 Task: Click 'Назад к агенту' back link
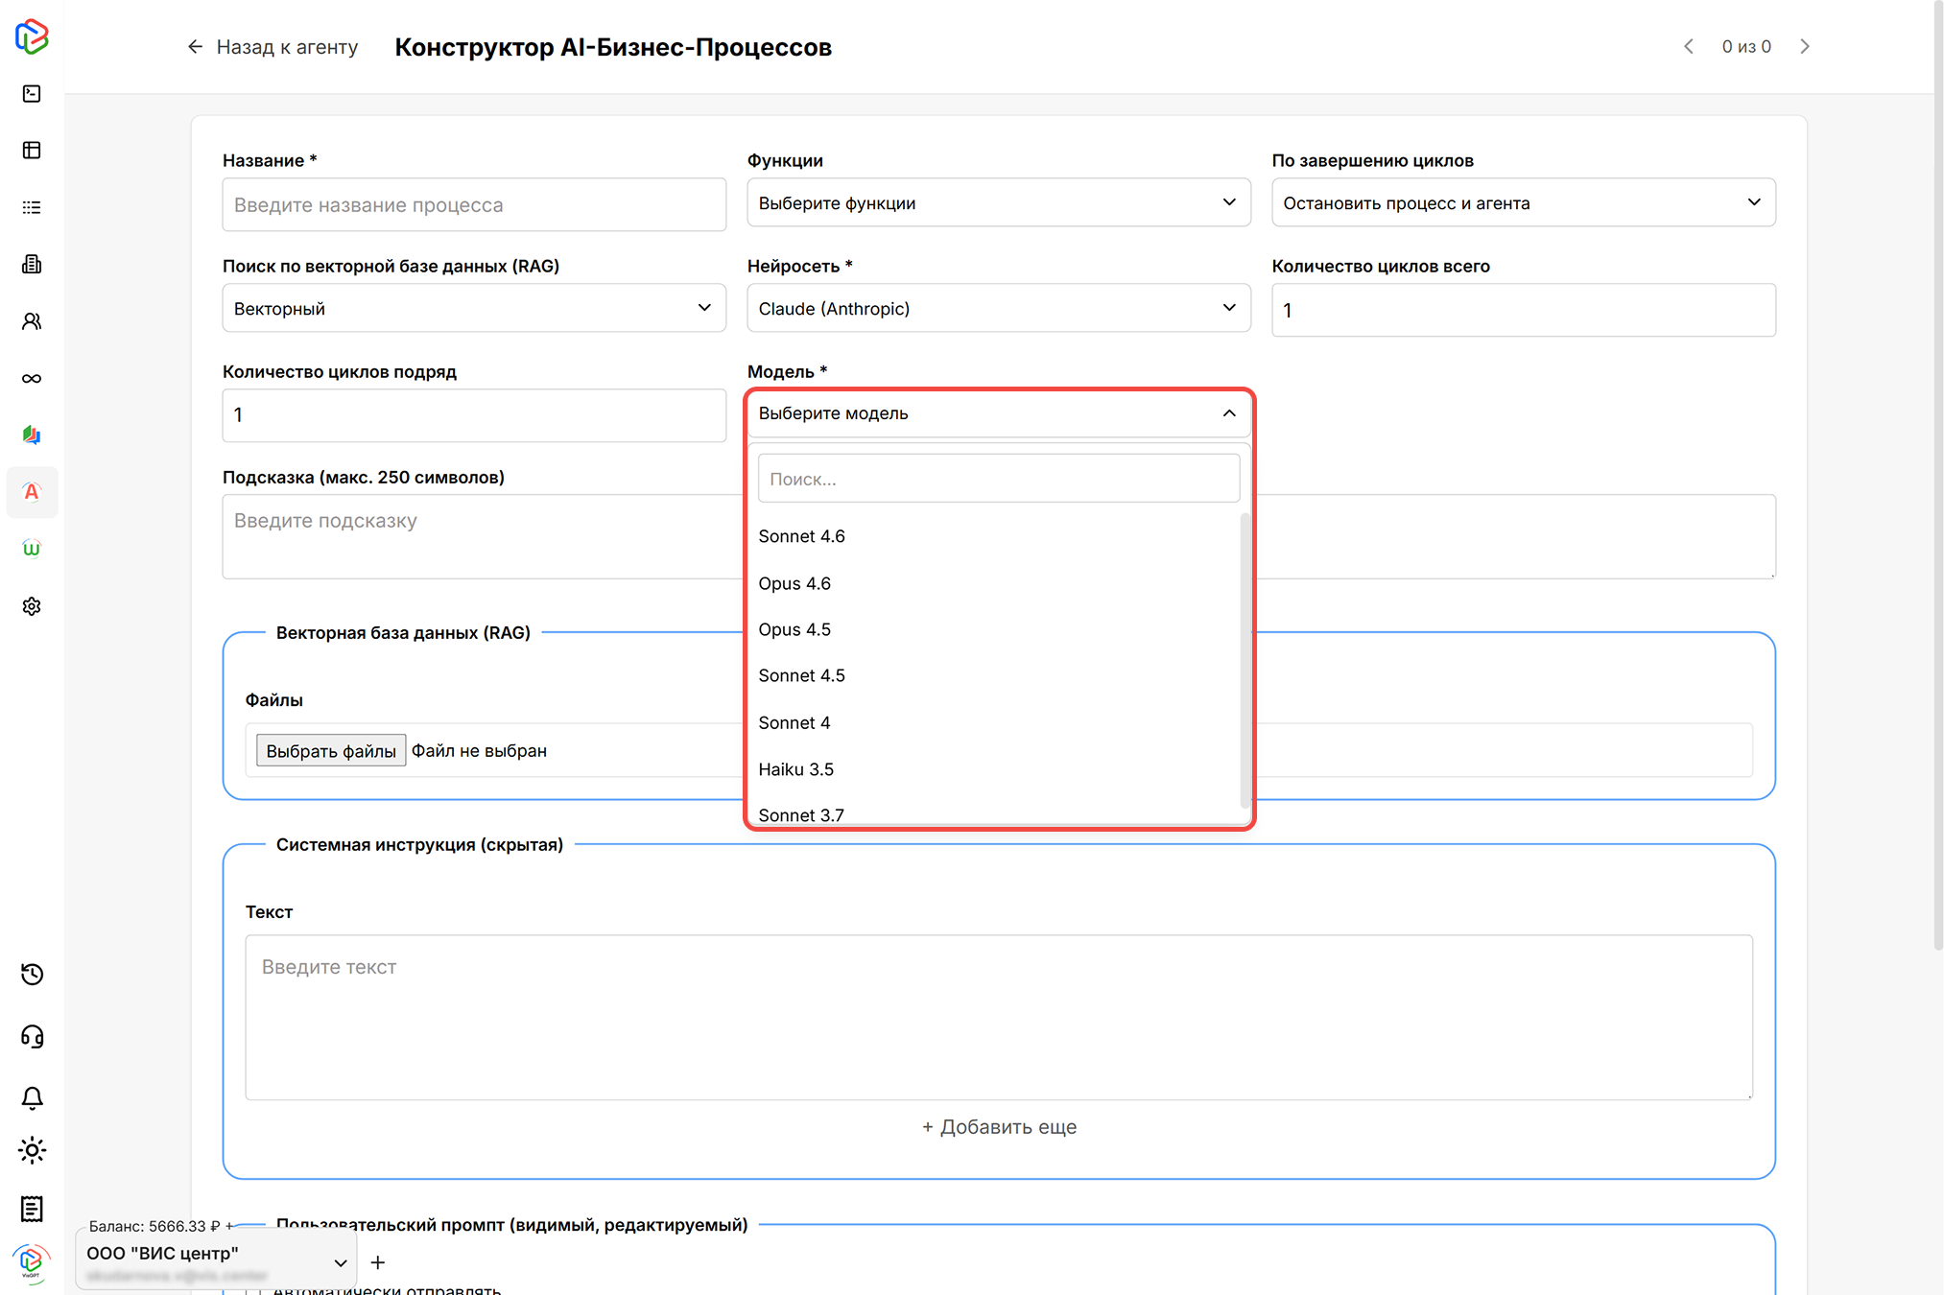[x=273, y=47]
